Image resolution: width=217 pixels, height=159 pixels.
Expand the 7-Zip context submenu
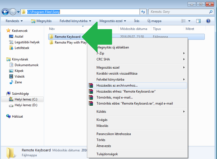point(137,53)
